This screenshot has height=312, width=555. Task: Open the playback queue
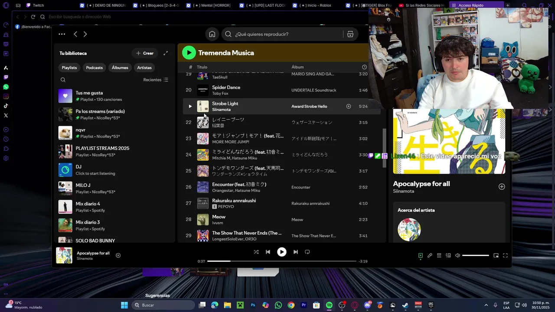(x=439, y=256)
